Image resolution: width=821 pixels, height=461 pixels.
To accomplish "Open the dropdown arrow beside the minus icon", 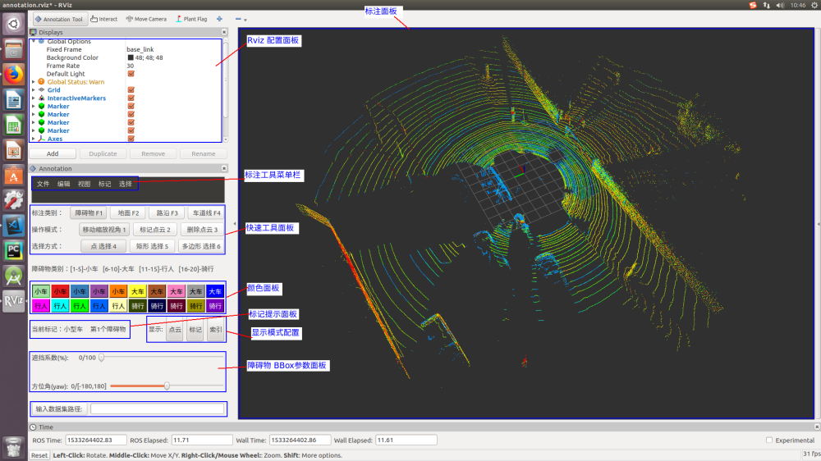I will point(245,20).
